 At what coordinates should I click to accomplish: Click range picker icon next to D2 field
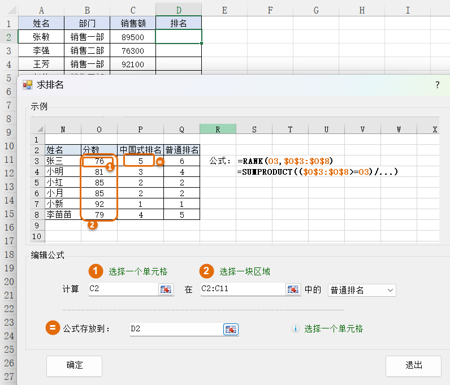231,329
